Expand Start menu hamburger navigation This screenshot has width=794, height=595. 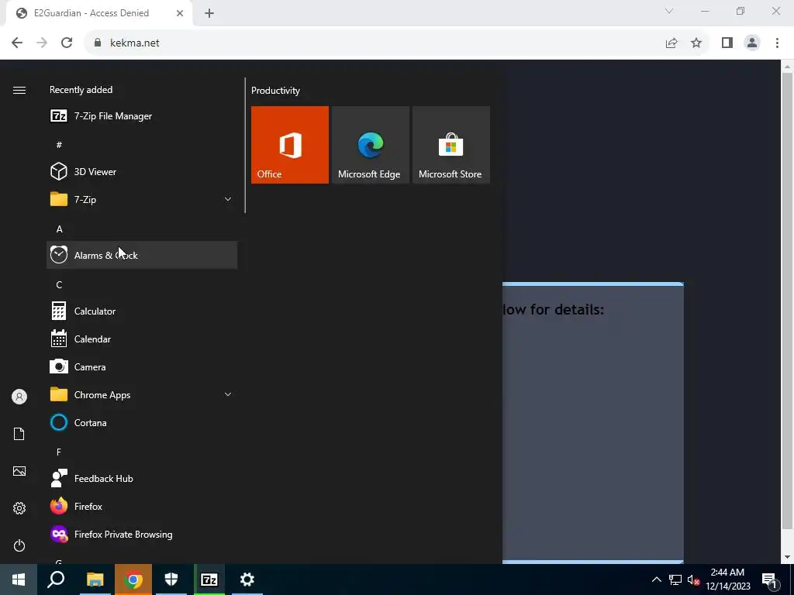click(19, 90)
